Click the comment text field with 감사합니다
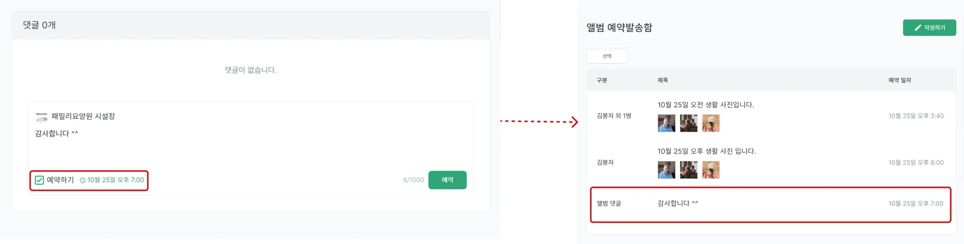The height and width of the screenshot is (244, 964). pos(250,141)
